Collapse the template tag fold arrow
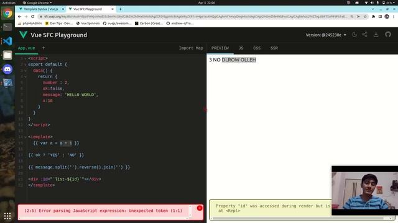Viewport: 398px width, 223px height. tap(25, 137)
